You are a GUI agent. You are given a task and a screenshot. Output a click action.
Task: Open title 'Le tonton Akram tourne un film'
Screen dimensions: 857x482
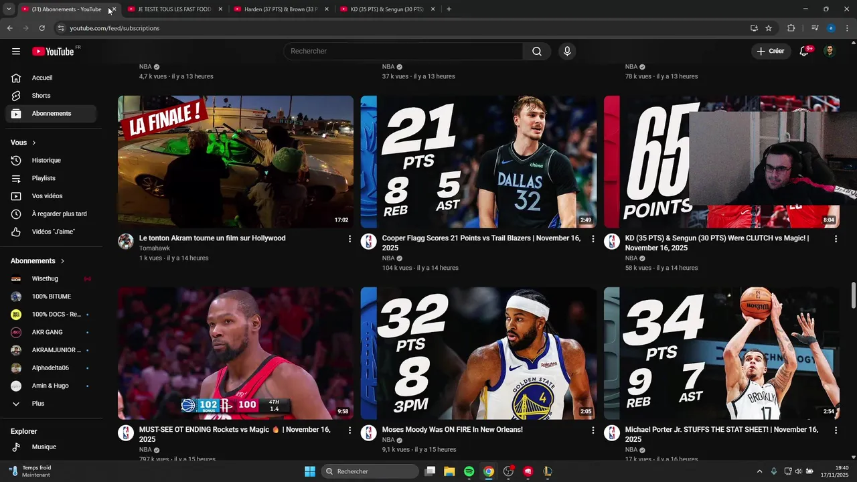[212, 238]
